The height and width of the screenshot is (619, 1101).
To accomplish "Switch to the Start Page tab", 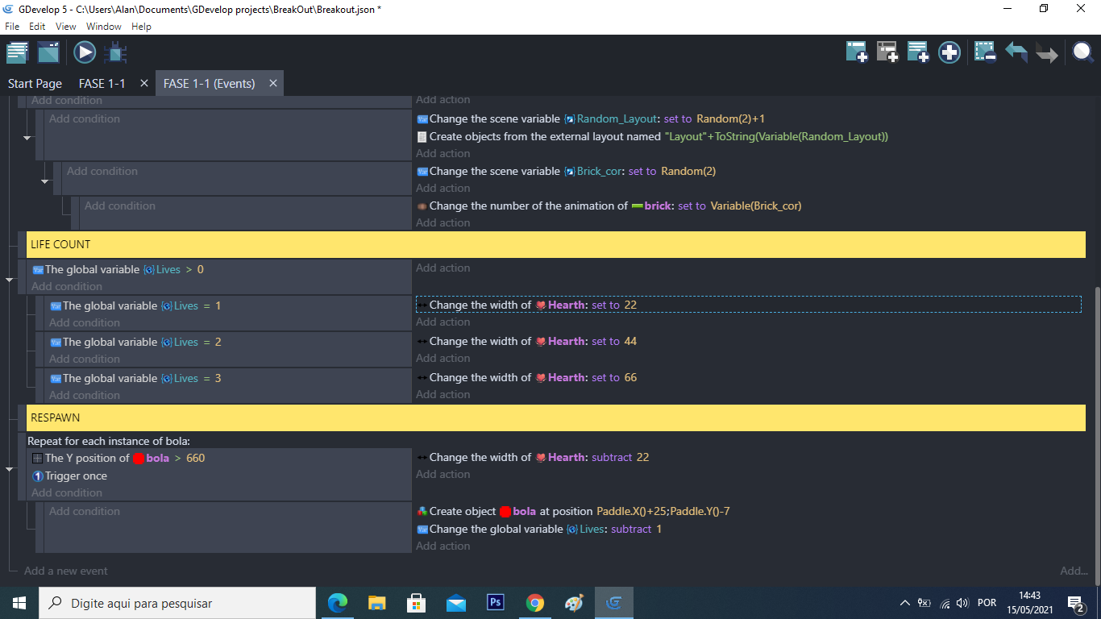I will [x=35, y=84].
